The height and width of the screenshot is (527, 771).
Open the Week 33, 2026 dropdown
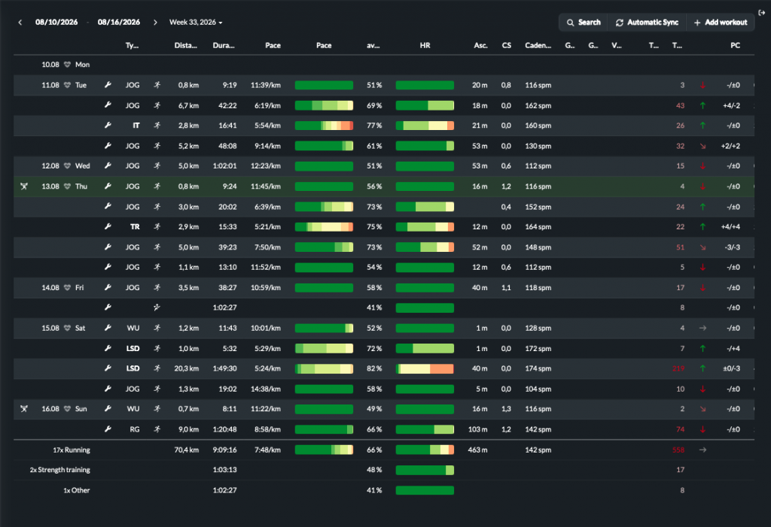click(196, 22)
